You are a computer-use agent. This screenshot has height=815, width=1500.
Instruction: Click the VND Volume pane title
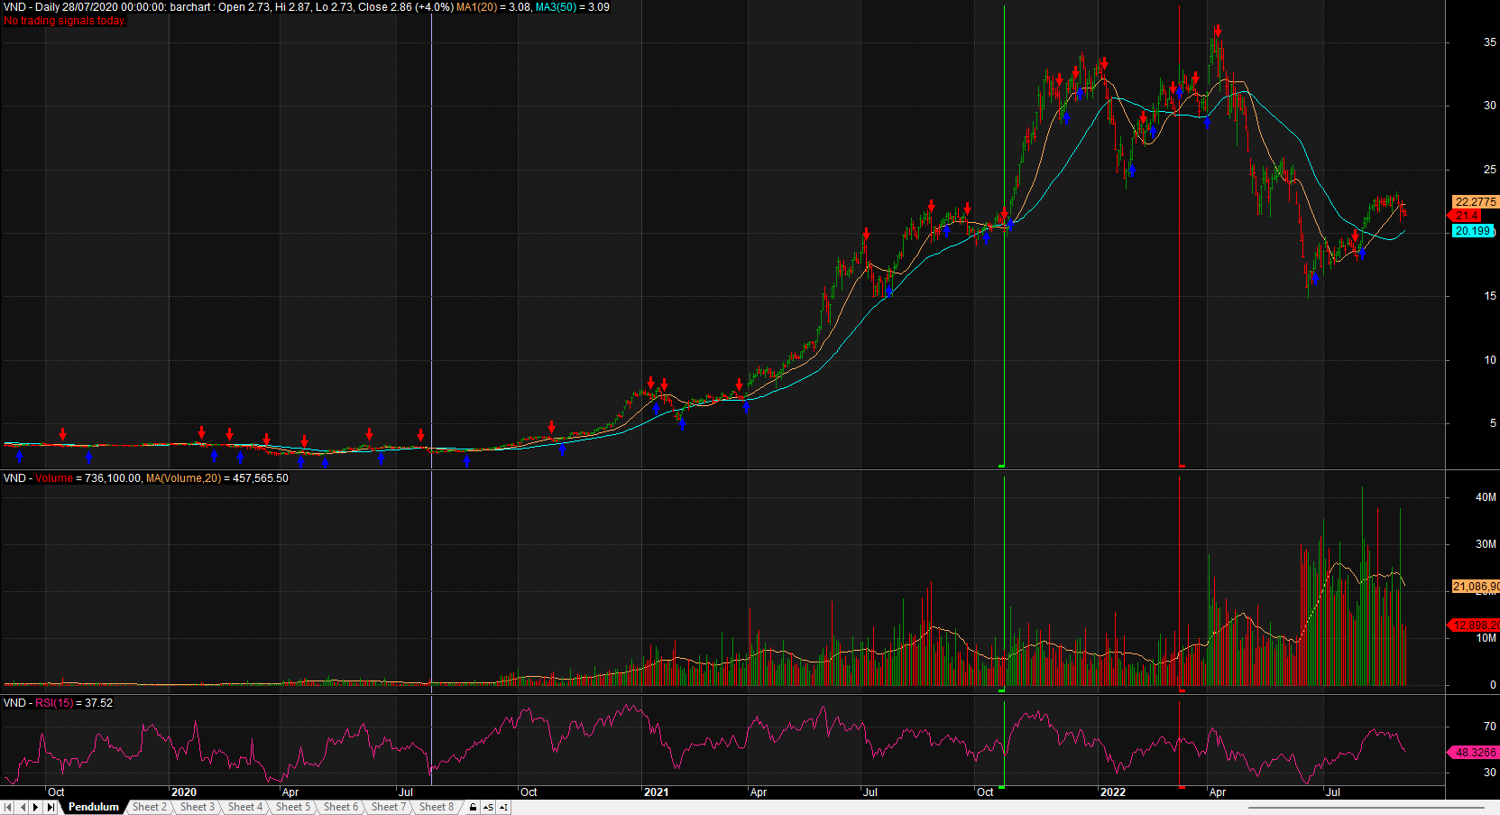pos(146,478)
